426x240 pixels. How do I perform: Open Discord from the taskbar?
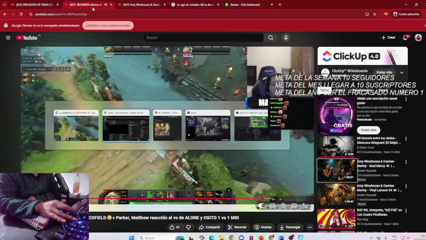pos(241,238)
